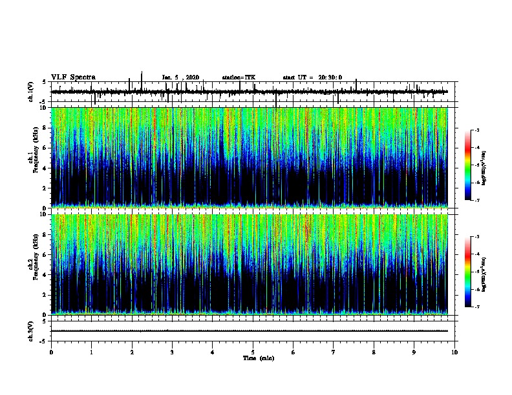Screen dimensions: 512x395
Task: Click the ch.1 voltage waveform trace
Action: (x=250, y=92)
